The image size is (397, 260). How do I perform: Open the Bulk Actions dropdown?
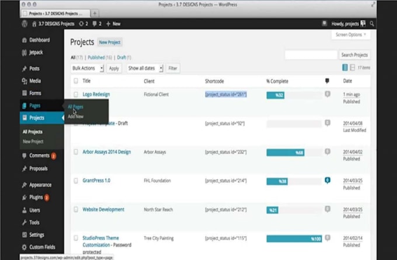(88, 68)
